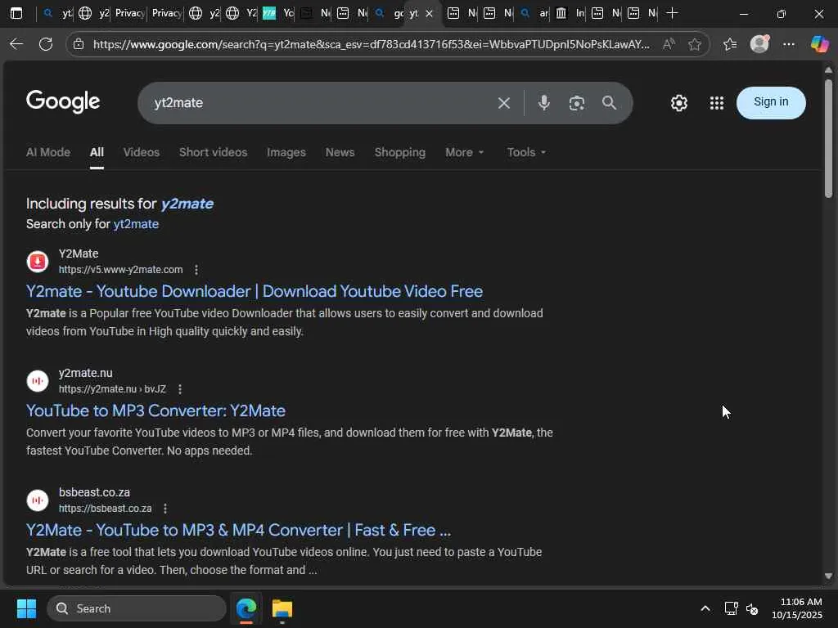Switch to News results tab

(x=340, y=152)
